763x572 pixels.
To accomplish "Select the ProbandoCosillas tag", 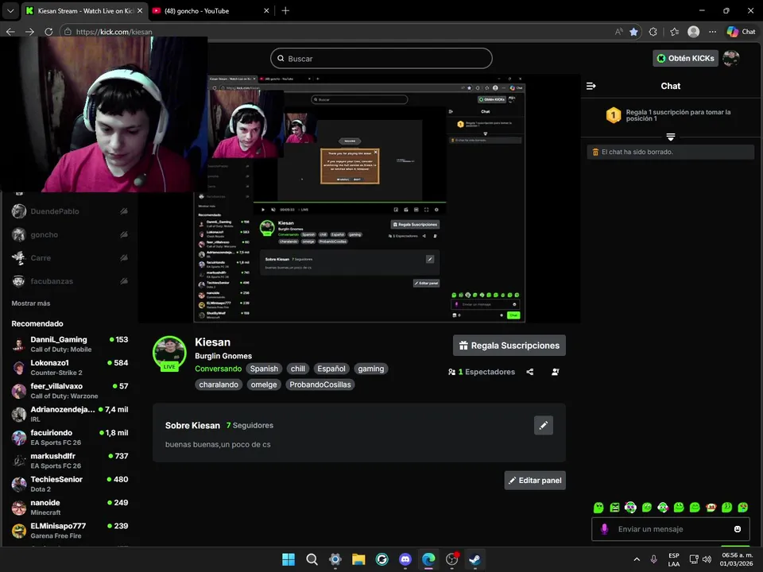I will [320, 385].
